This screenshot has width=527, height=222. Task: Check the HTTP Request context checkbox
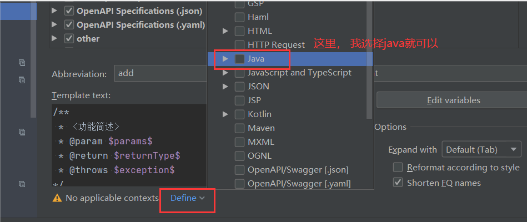click(x=239, y=44)
